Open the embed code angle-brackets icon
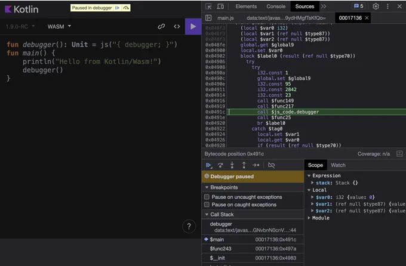 [x=177, y=26]
